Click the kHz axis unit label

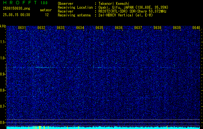coord(3,26)
